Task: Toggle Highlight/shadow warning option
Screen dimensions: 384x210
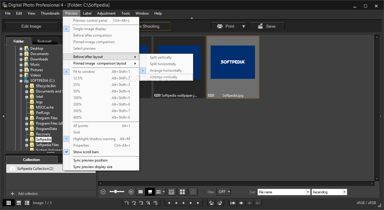Action: click(x=101, y=139)
